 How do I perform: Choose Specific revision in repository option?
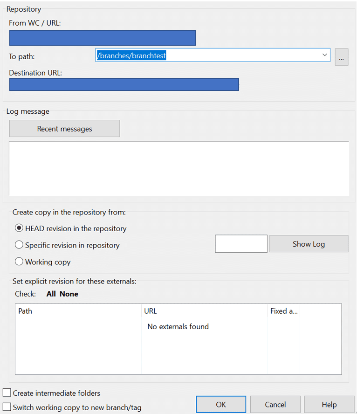point(19,245)
